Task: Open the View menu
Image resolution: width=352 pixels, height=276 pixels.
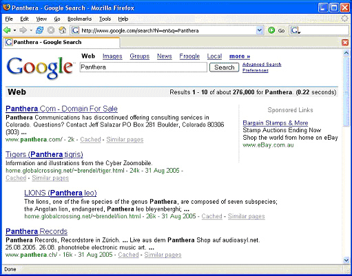Action: [x=41, y=19]
